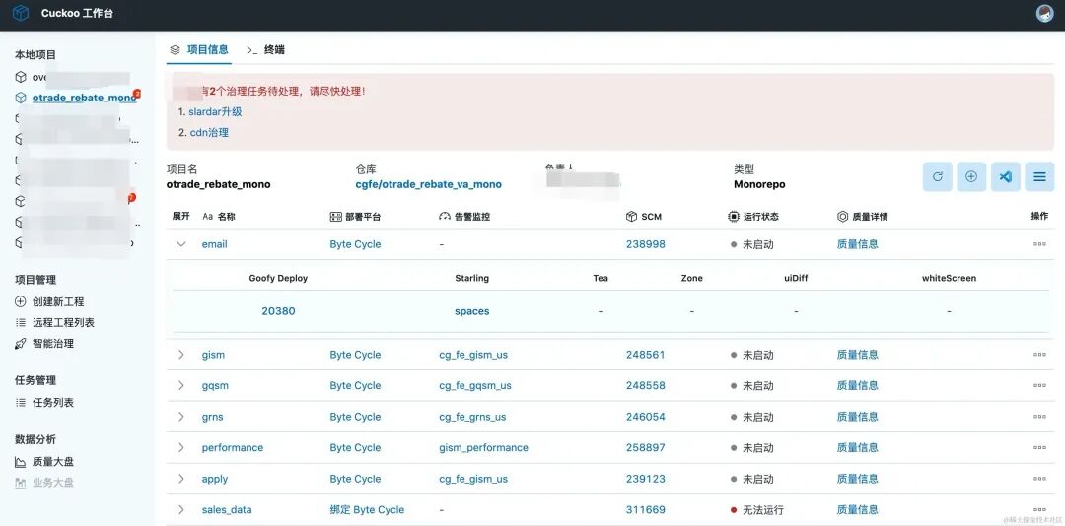Open the cdn治理 task link
The image size is (1065, 526).
pyautogui.click(x=209, y=133)
